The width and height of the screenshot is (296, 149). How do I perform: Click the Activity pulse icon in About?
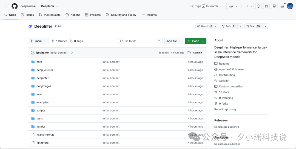(216, 81)
